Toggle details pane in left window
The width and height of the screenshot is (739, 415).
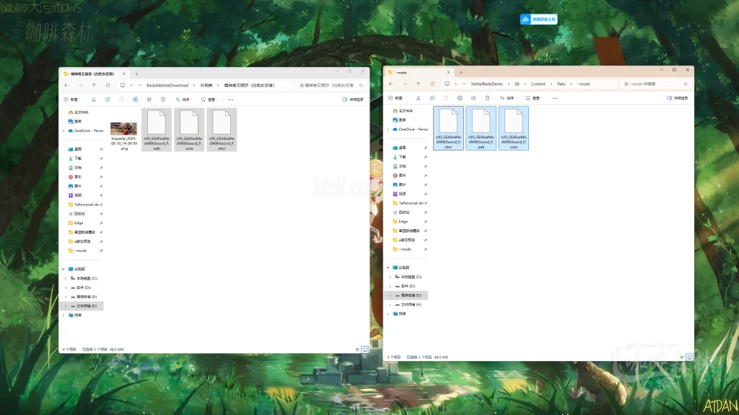point(353,99)
